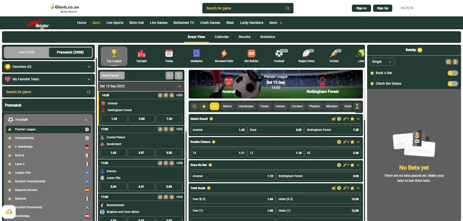Collapse the Total Goals market
This screenshot has height=221, width=463.
pyautogui.click(x=358, y=188)
